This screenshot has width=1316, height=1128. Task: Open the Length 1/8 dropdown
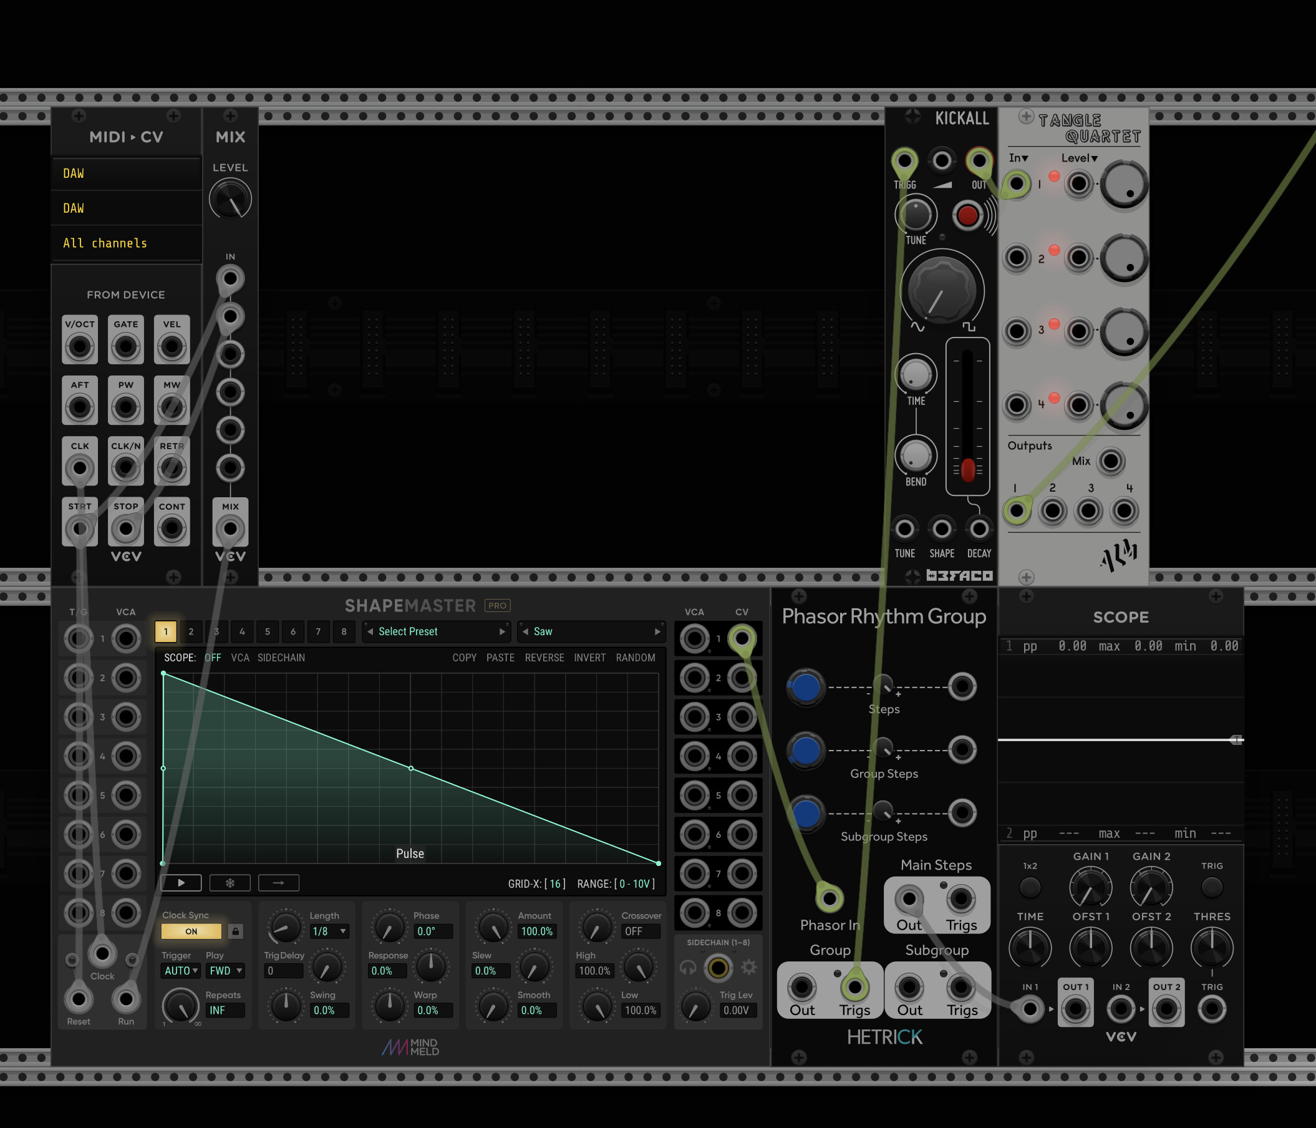pyautogui.click(x=329, y=931)
